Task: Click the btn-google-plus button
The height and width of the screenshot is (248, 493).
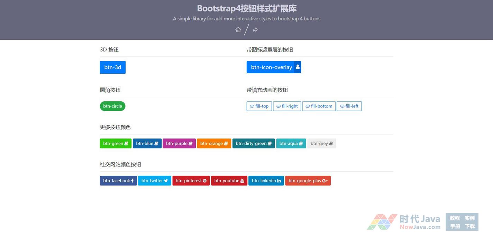Action: 308,181
